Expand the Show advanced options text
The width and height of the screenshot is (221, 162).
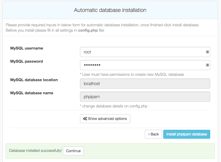pos(108,119)
